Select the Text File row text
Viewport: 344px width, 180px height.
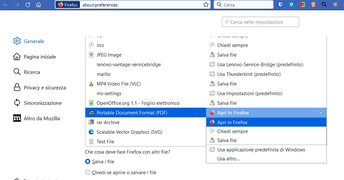tap(105, 141)
